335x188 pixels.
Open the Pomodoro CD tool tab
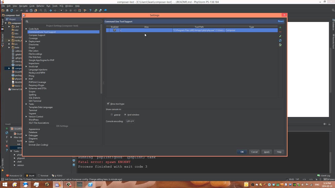click(x=14, y=176)
